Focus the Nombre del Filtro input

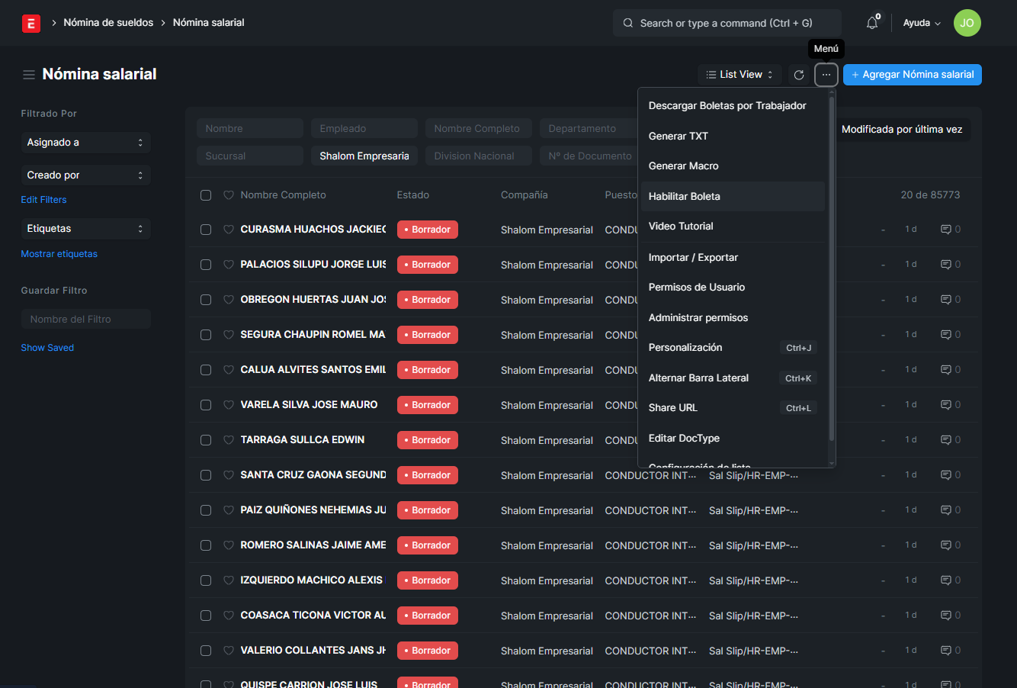coord(85,320)
